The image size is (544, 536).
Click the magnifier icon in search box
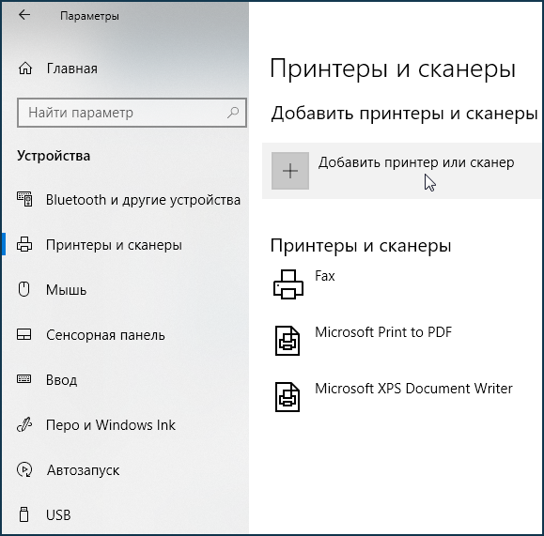tap(233, 113)
